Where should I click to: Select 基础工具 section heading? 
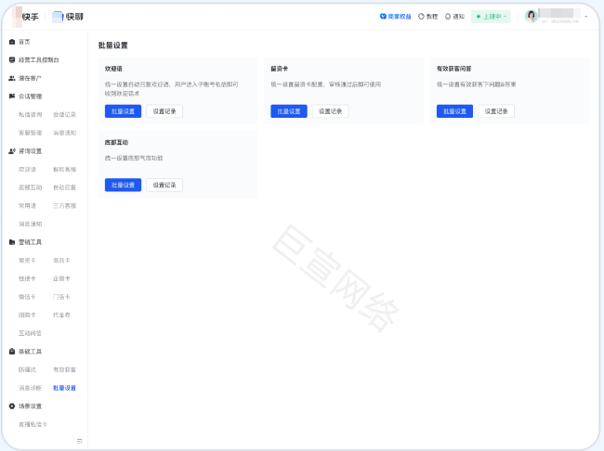(30, 352)
